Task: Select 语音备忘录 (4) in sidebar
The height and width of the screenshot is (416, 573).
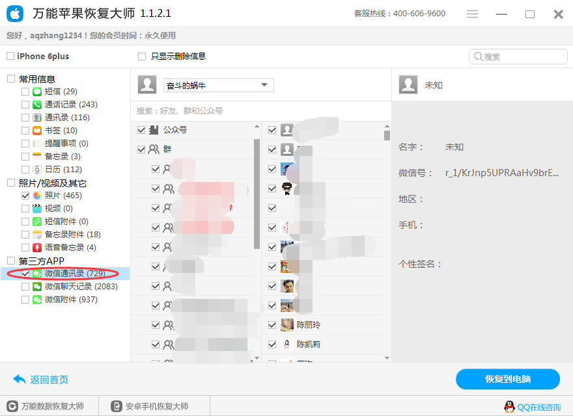Action: pyautogui.click(x=70, y=248)
